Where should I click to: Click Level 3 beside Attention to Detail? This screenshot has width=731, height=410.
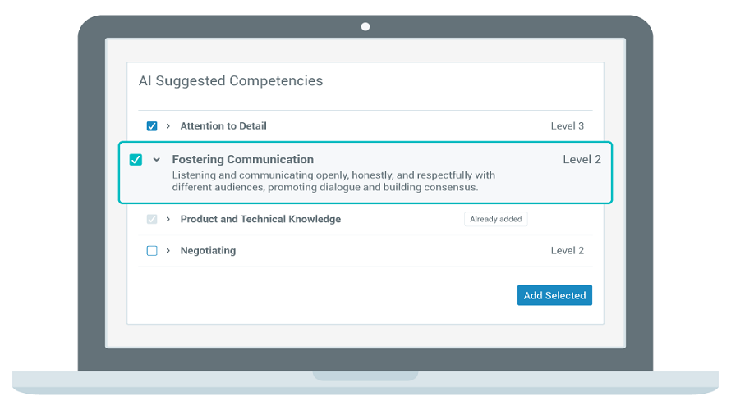click(x=568, y=126)
